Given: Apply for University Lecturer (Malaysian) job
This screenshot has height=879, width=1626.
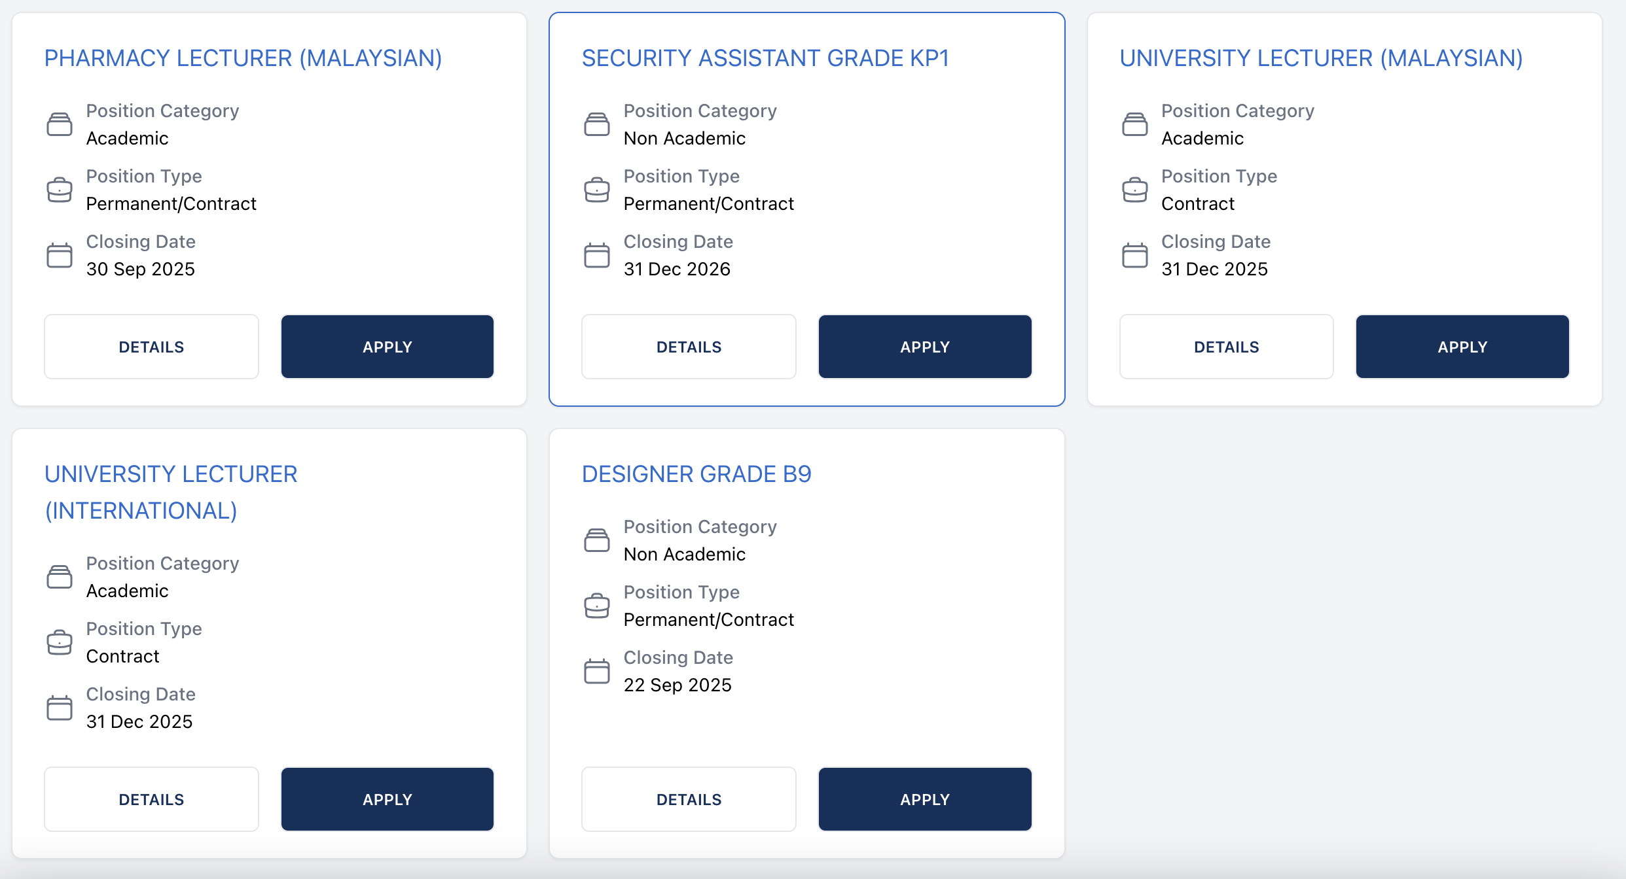Looking at the screenshot, I should point(1462,347).
